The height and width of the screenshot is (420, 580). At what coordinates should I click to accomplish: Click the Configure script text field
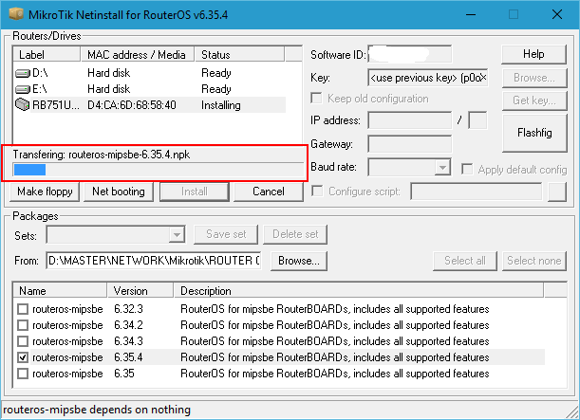tap(477, 192)
